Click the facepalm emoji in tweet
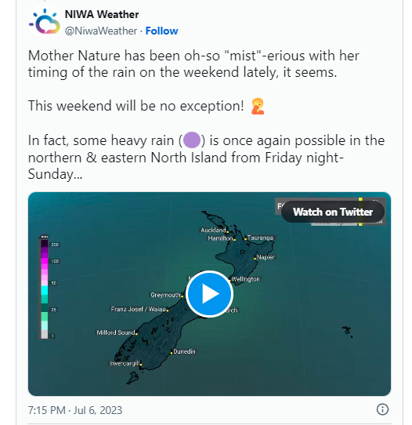The height and width of the screenshot is (425, 412). [258, 106]
